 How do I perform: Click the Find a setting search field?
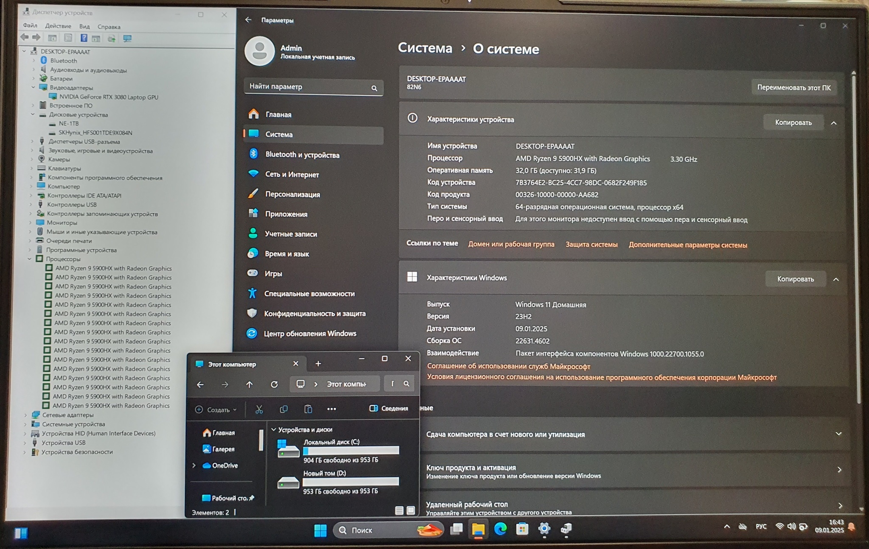click(308, 87)
